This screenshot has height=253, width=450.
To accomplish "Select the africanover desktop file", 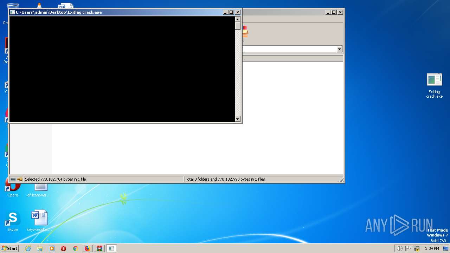I will pyautogui.click(x=39, y=190).
